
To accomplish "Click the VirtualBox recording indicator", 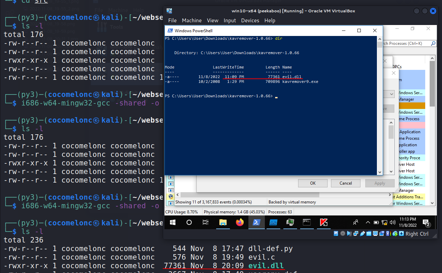I will pos(382,234).
